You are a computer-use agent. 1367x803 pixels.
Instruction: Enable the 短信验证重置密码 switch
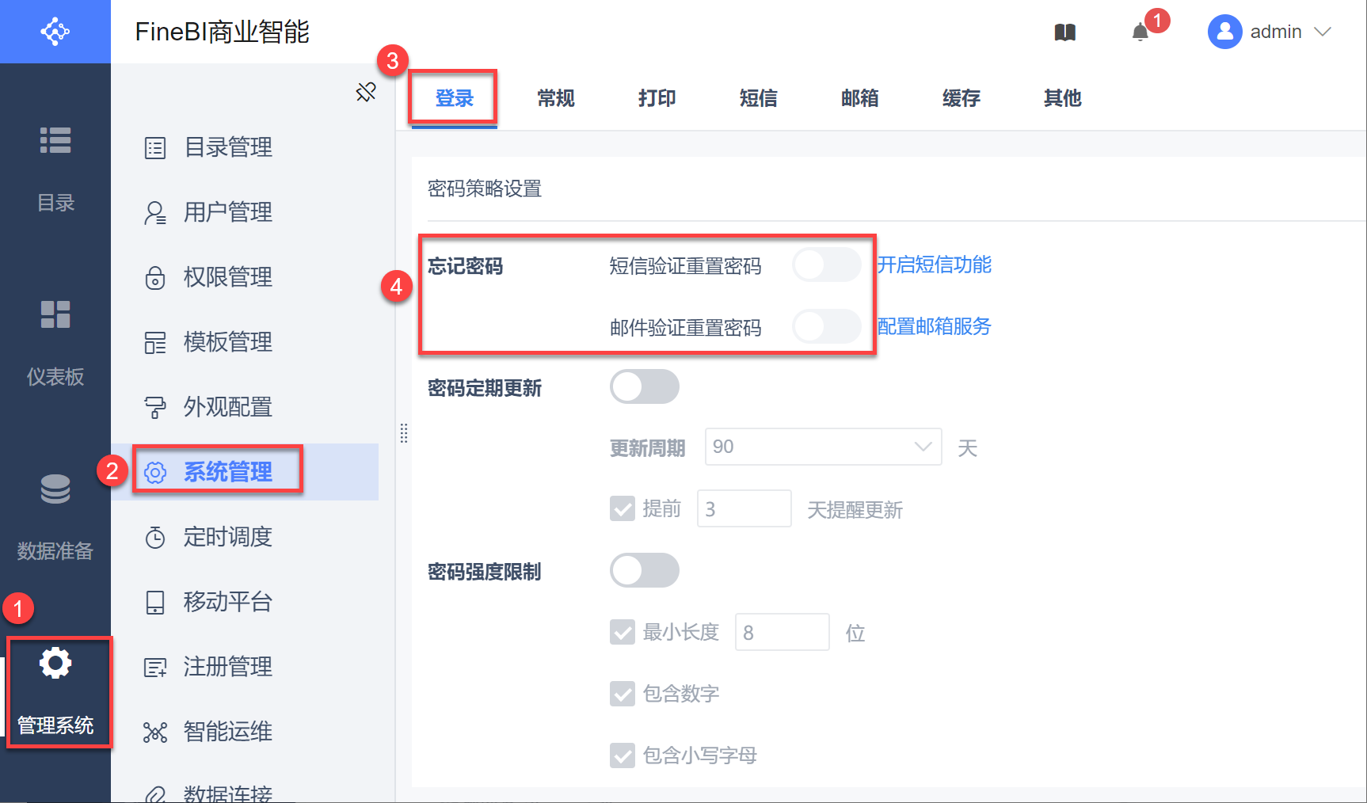tap(826, 264)
